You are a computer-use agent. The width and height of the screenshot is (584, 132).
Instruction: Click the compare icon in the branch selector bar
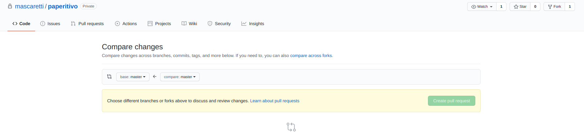point(109,77)
